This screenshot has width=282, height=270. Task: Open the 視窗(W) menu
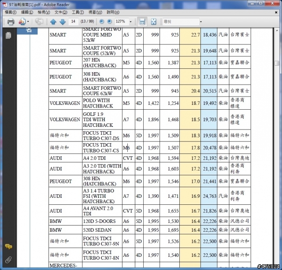(95, 12)
